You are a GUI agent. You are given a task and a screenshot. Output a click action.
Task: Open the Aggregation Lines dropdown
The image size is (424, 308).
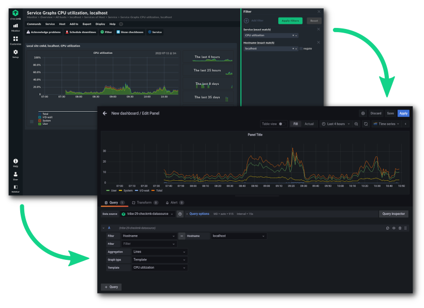[160, 252]
